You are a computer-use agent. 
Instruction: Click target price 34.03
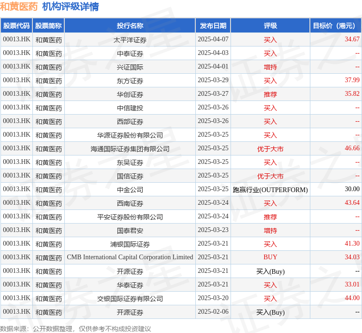(352, 257)
